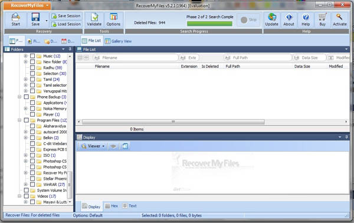The image size is (354, 223).
Task: Open the Save dropdown arrow
Action: [x=47, y=21]
